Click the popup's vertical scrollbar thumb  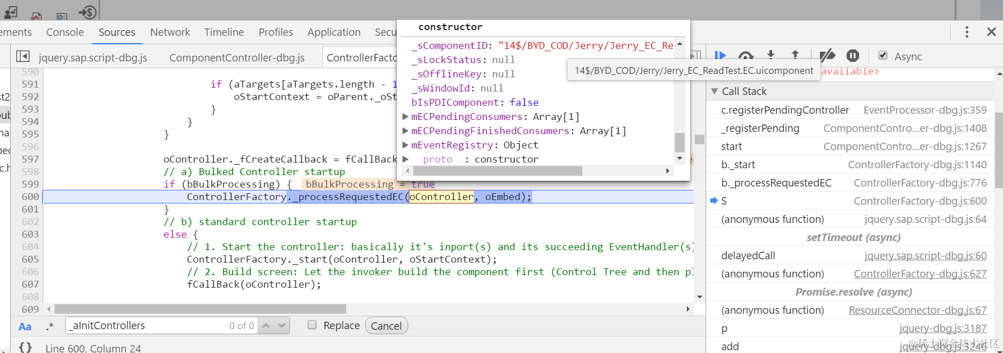pos(679,142)
